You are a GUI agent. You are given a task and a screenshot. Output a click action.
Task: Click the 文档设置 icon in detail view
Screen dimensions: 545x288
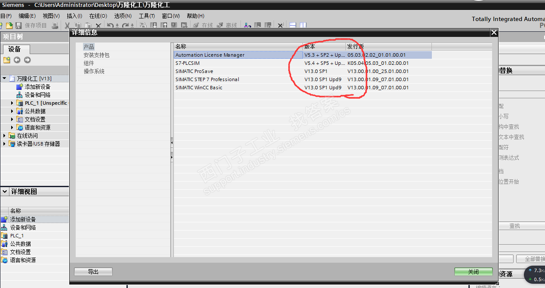pyautogui.click(x=4, y=252)
